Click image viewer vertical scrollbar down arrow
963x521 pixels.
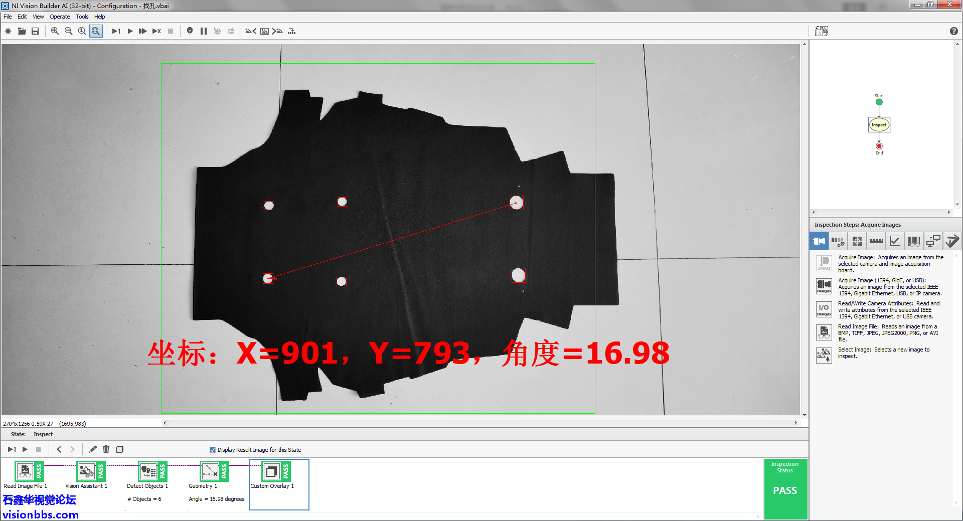(805, 415)
